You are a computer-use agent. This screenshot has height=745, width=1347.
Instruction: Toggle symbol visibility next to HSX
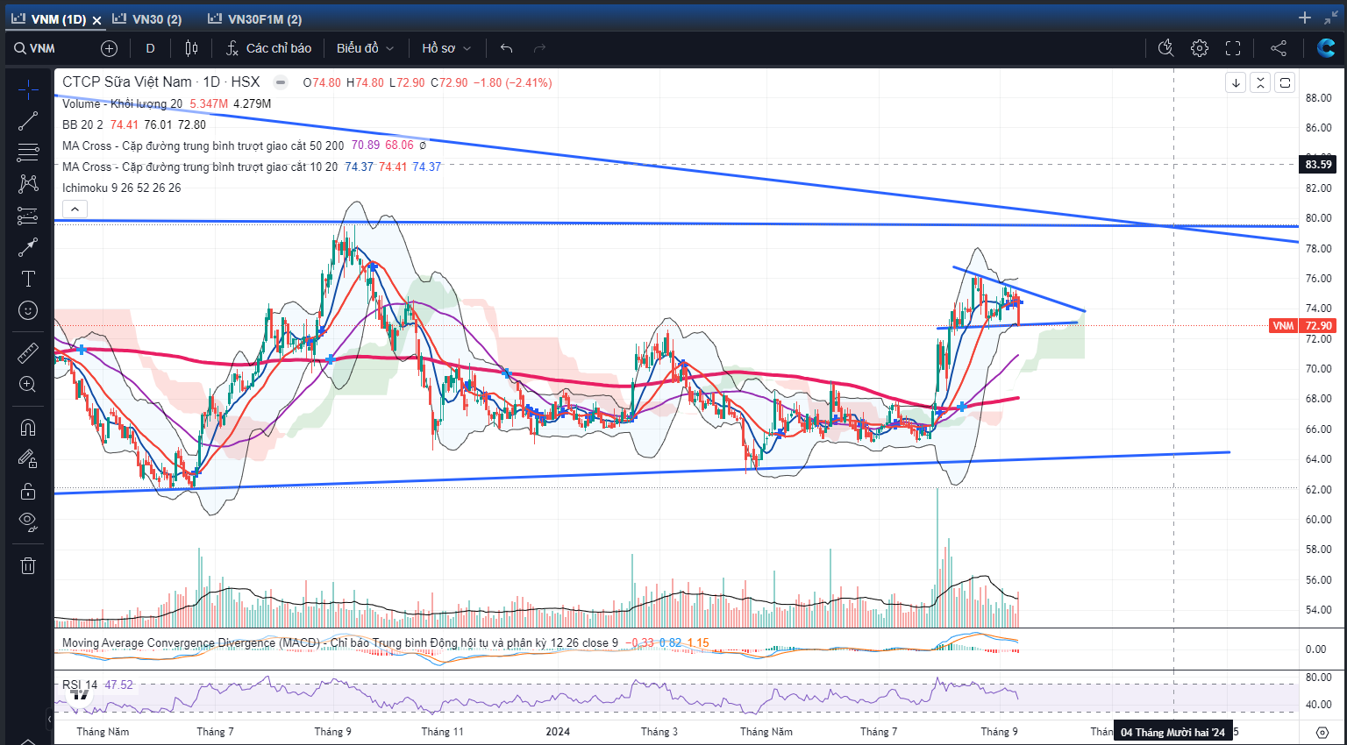281,82
